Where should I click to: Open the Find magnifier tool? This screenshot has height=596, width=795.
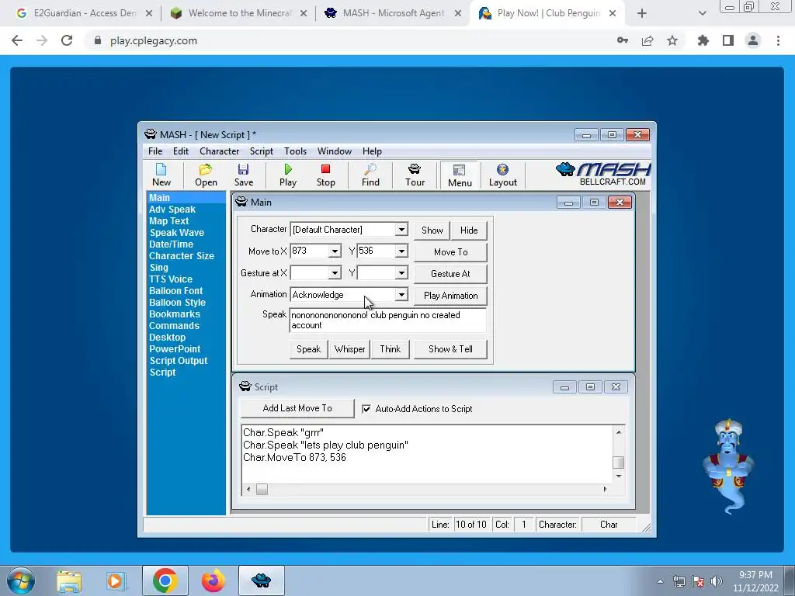370,175
